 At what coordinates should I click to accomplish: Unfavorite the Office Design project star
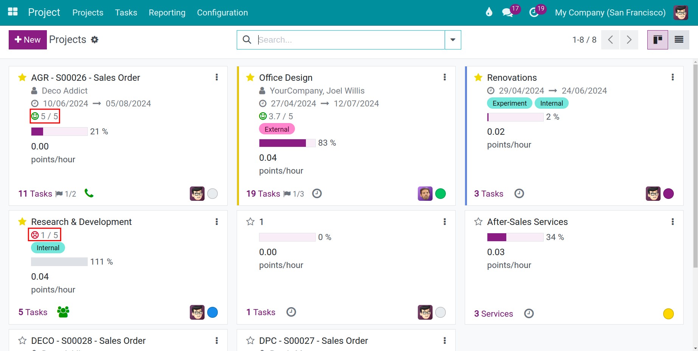pyautogui.click(x=250, y=77)
